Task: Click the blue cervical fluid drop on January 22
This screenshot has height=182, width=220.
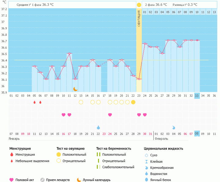Action: pyautogui.click(x=98, y=127)
